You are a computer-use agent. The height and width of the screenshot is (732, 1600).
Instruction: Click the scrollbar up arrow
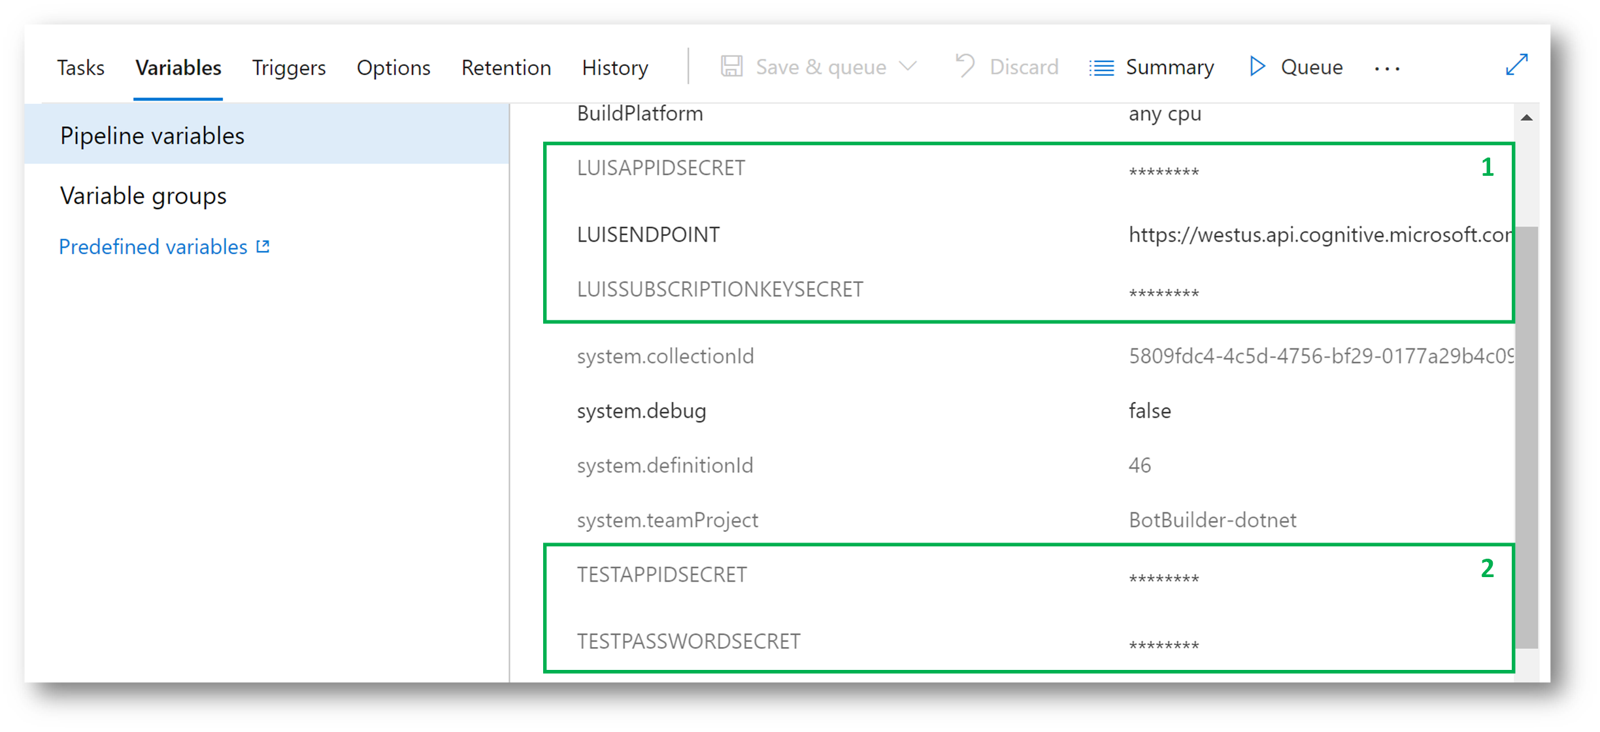(1526, 118)
